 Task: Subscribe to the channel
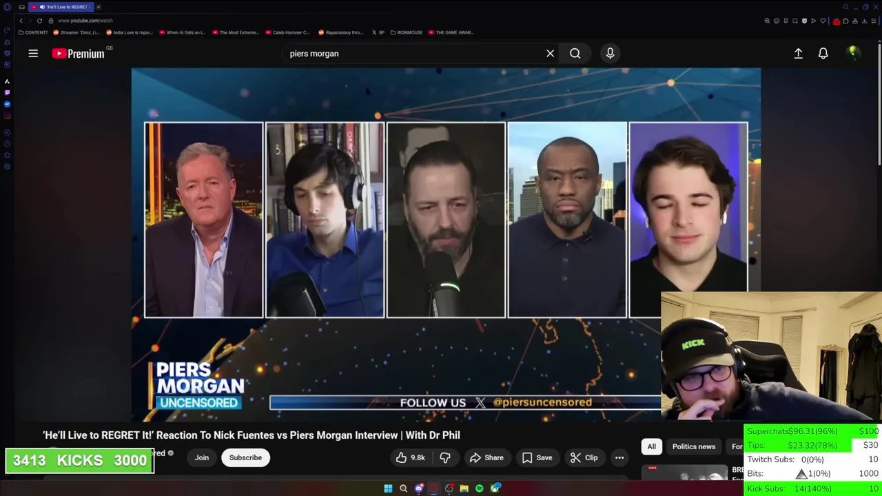pyautogui.click(x=245, y=457)
